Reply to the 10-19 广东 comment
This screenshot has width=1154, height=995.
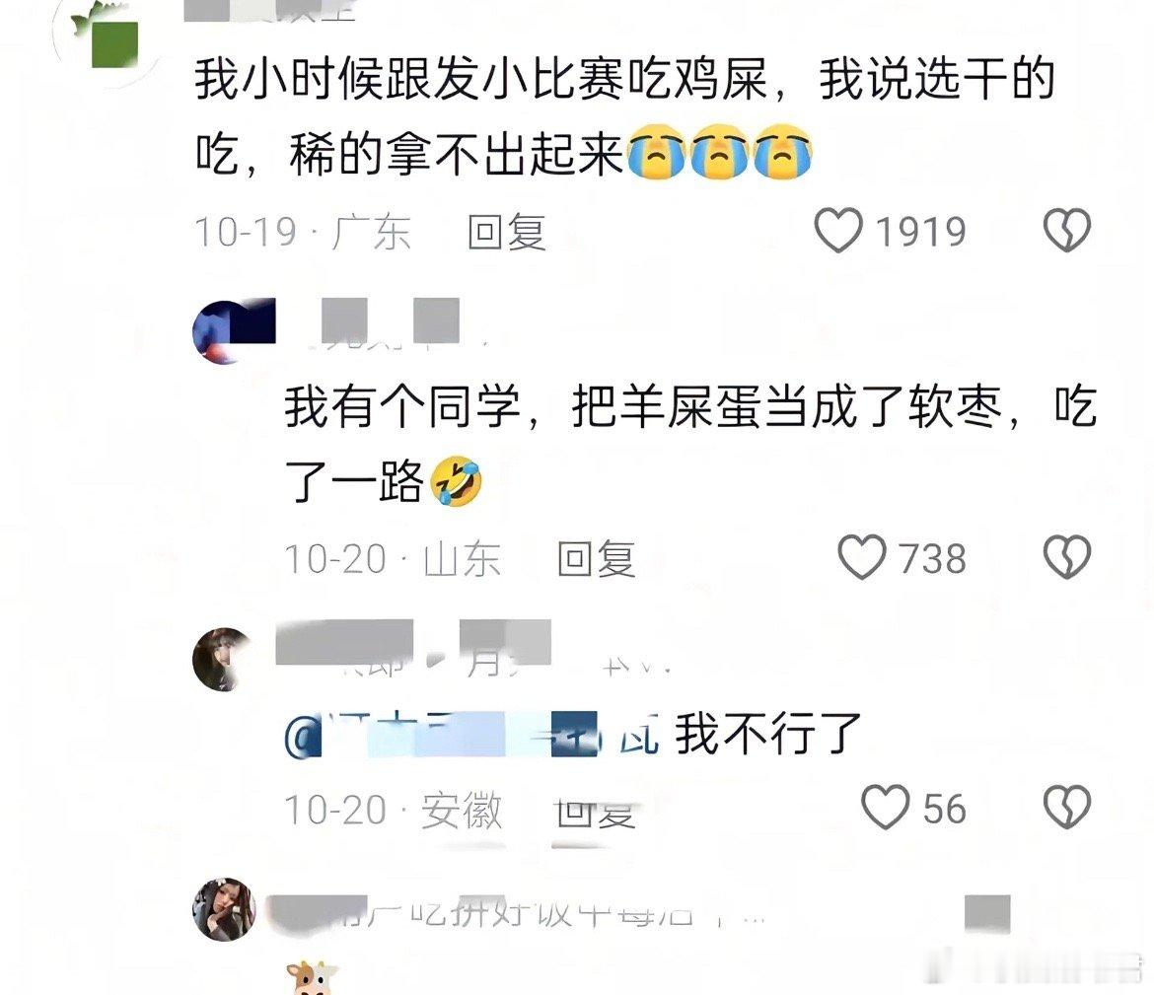click(507, 232)
